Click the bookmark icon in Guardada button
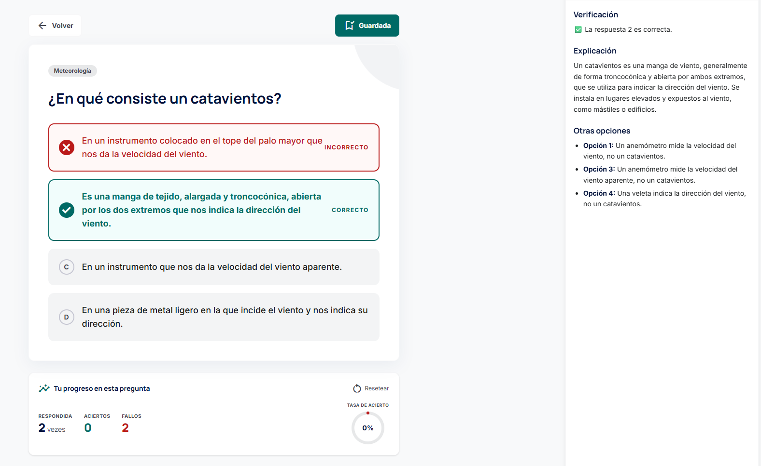The width and height of the screenshot is (761, 466). click(350, 26)
